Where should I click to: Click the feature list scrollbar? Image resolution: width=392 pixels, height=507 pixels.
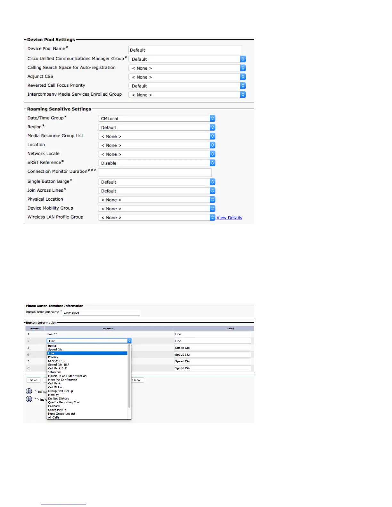[129, 376]
